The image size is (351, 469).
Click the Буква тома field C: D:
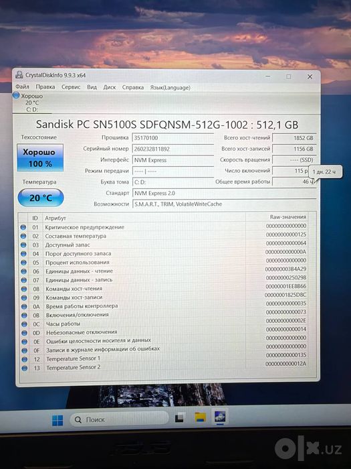click(x=172, y=182)
